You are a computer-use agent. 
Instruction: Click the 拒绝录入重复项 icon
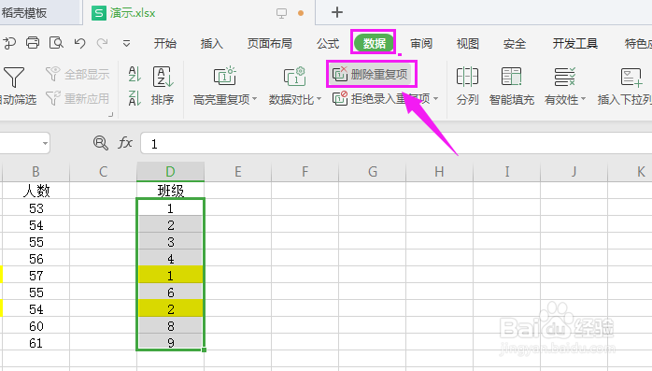pos(340,98)
